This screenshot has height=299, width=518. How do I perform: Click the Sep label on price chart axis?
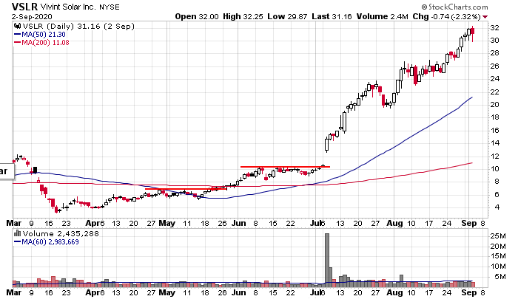coord(468,223)
